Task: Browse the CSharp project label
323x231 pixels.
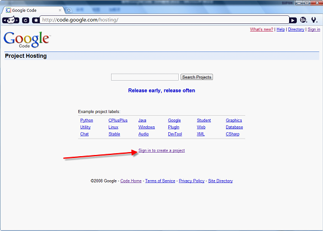Action: [x=232, y=134]
